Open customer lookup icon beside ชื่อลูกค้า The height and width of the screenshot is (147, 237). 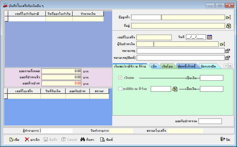point(228,17)
